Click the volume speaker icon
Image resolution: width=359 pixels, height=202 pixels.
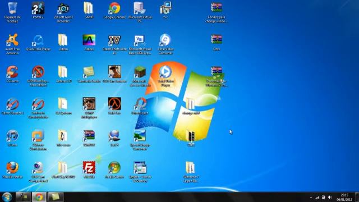[x=330, y=197]
